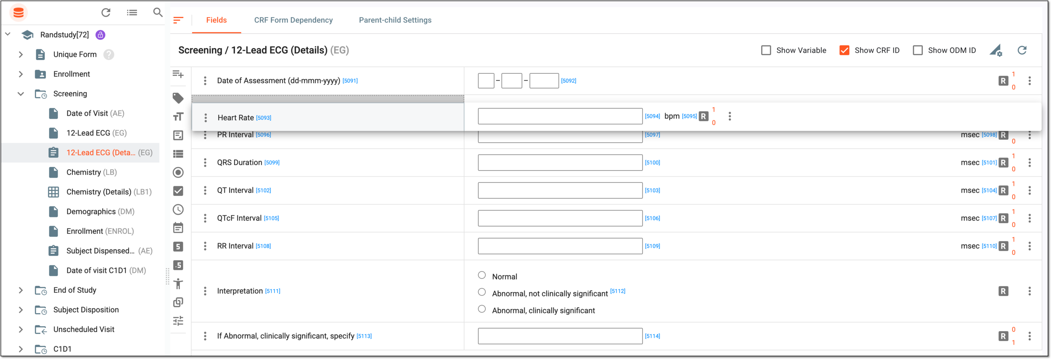Select the Normal radio option
Viewport: 1051px width, 359px height.
(x=482, y=275)
